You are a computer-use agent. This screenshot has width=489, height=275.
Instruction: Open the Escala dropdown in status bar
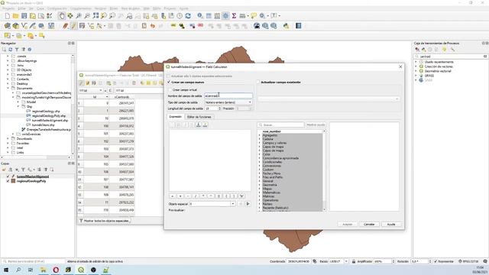click(x=346, y=261)
